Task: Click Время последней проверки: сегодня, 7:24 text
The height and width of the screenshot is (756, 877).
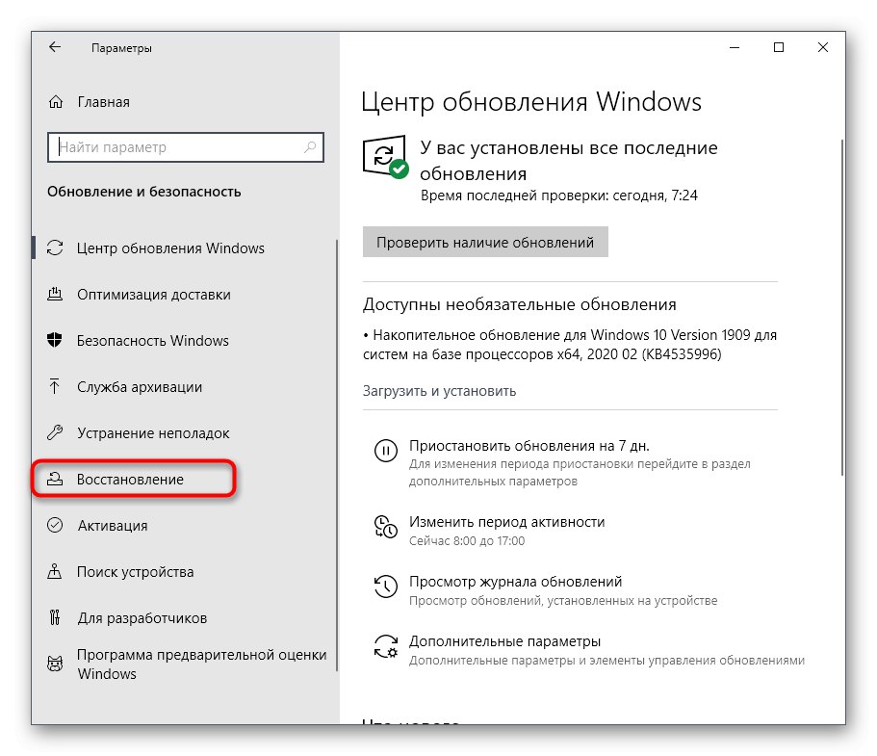Action: click(x=558, y=196)
